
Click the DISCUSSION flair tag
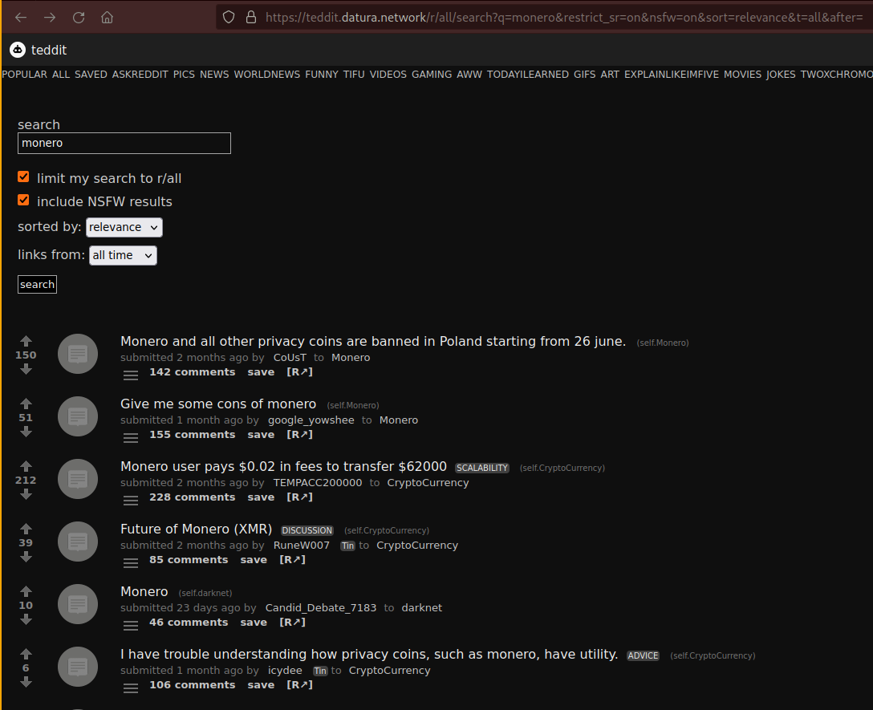point(307,530)
